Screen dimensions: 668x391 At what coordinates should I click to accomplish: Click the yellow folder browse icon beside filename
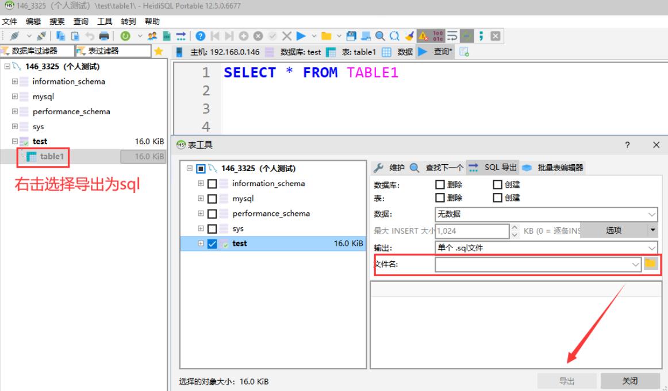650,264
